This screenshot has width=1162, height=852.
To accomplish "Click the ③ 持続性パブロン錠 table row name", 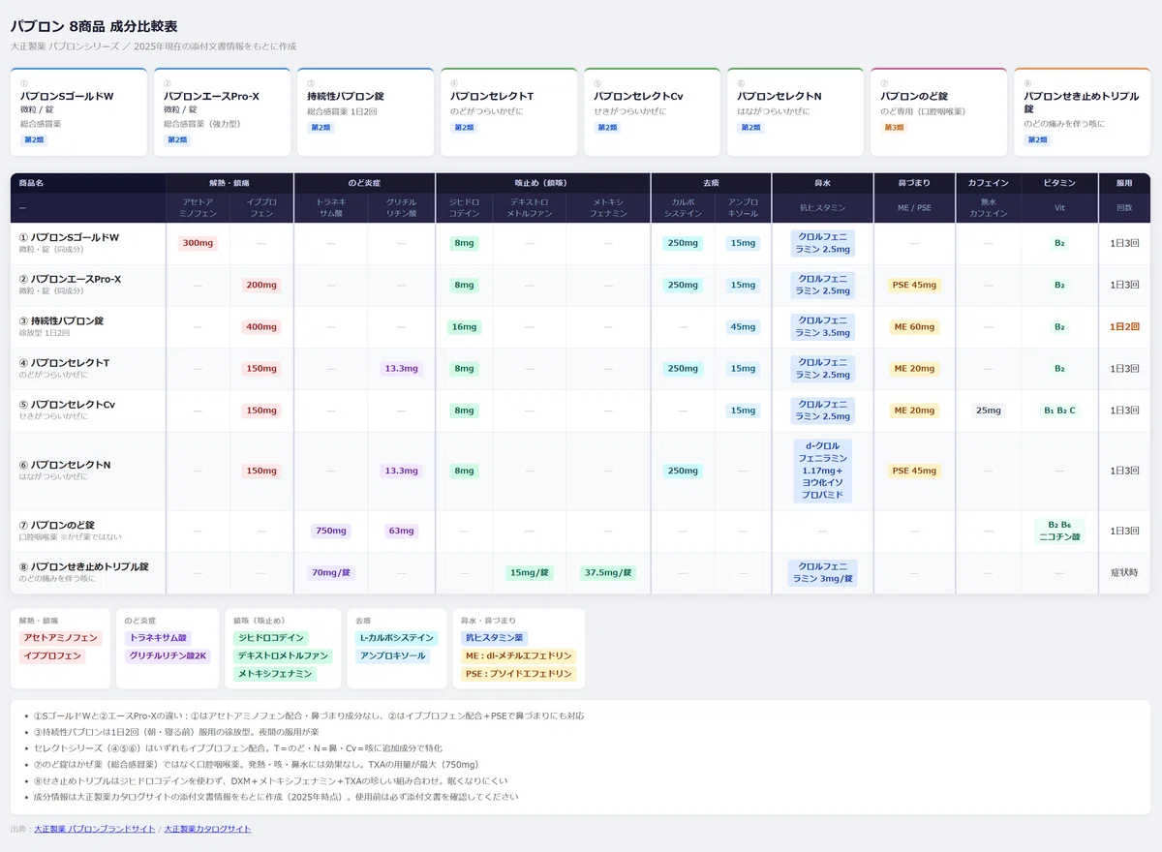I will 61,320.
